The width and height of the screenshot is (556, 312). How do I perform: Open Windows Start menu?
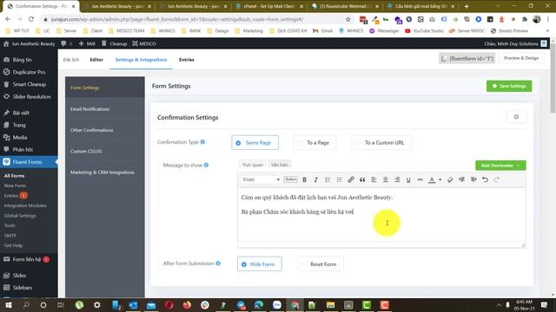pyautogui.click(x=8, y=304)
